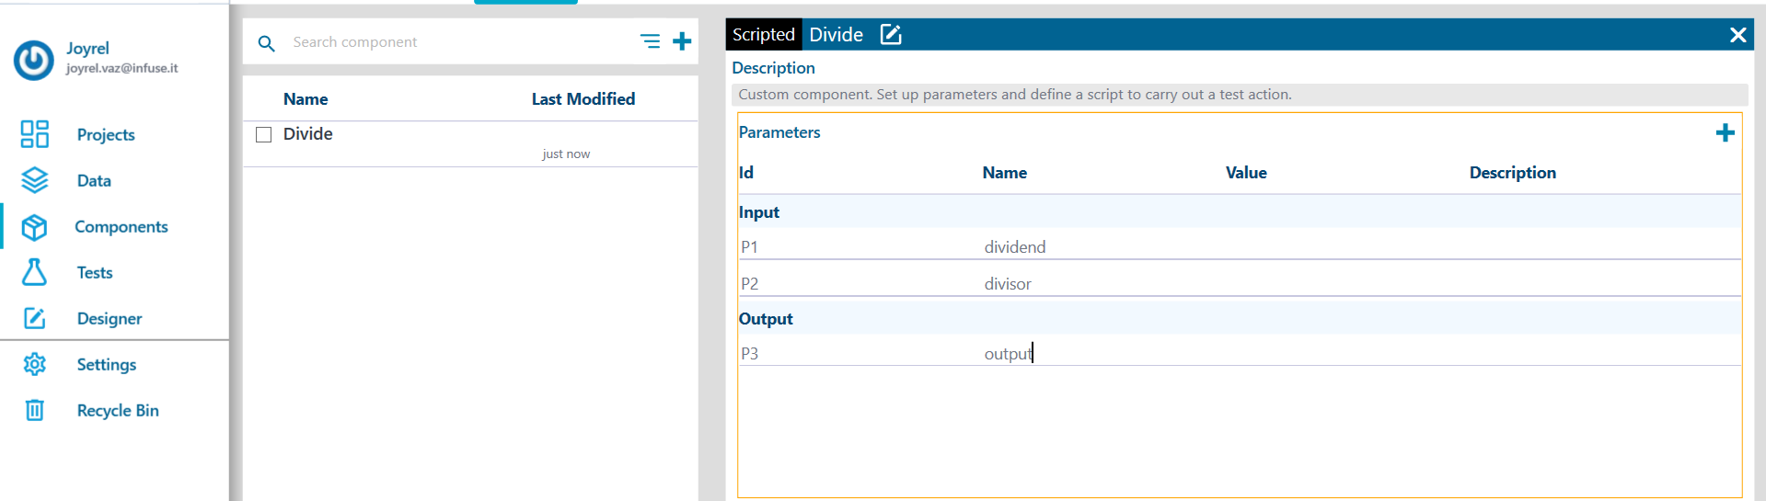
Task: Open the component list filter menu
Action: click(650, 41)
